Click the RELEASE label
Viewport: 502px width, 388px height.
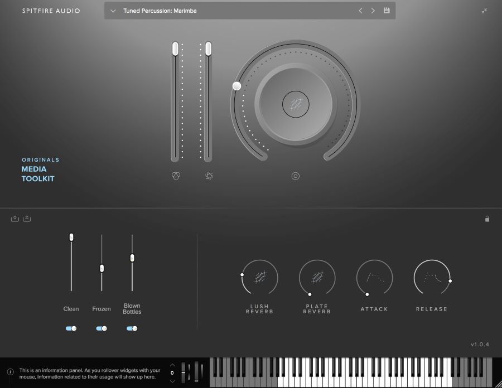click(432, 309)
